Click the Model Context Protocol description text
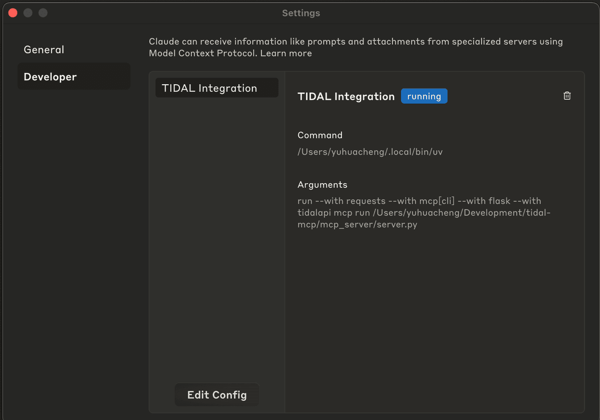This screenshot has width=600, height=420. (355, 47)
